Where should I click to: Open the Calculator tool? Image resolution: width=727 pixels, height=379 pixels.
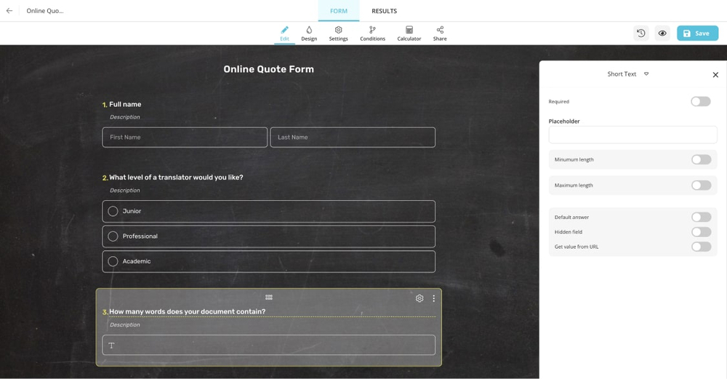click(409, 33)
